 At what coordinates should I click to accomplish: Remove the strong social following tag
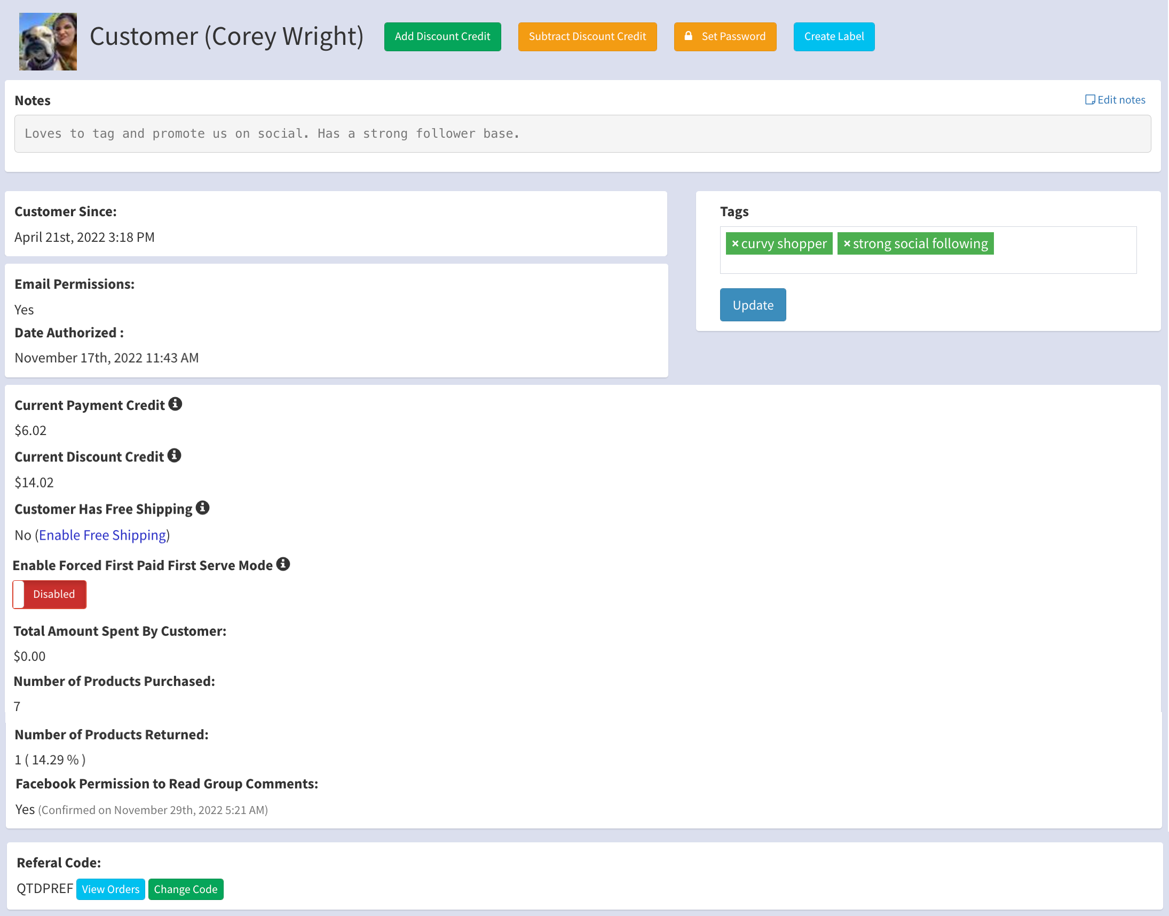coord(847,243)
